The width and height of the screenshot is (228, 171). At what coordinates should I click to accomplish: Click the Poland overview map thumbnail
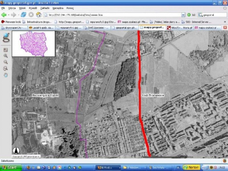pyautogui.click(x=34, y=44)
